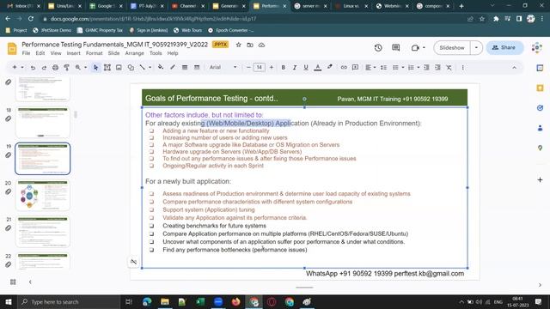The image size is (550, 309).
Task: Click the Increase indent icon
Action: point(437,67)
